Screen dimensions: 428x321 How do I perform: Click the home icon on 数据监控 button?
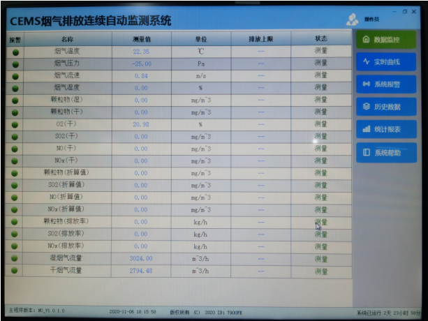(x=366, y=39)
